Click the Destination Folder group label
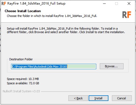Viewport: 136px width, 105px height. click(21, 59)
